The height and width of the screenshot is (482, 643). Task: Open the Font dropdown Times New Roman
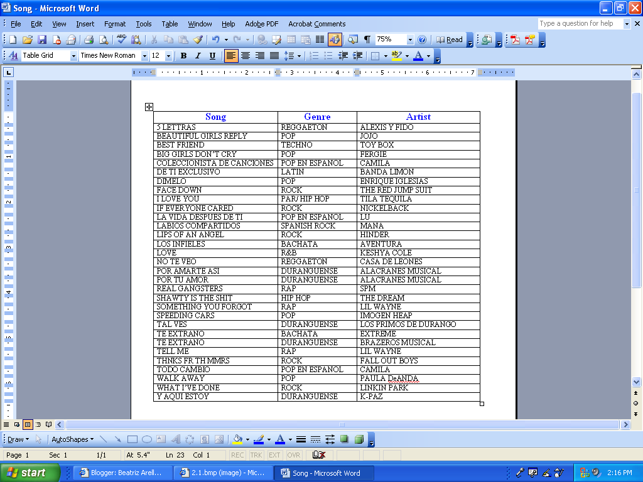(x=144, y=56)
